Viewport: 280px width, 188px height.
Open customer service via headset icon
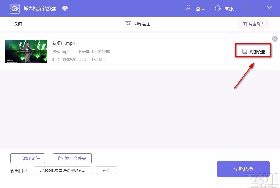coord(217,8)
